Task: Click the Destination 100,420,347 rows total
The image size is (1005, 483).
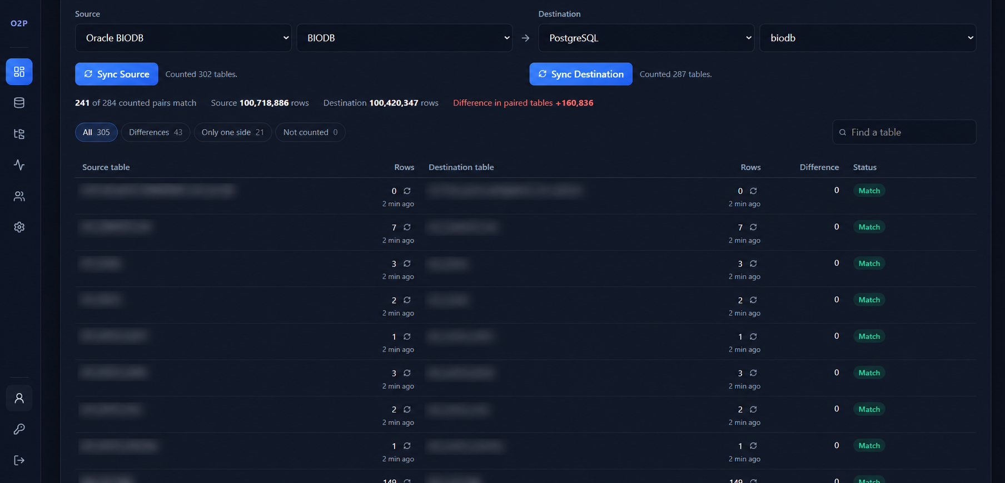Action: click(x=381, y=103)
